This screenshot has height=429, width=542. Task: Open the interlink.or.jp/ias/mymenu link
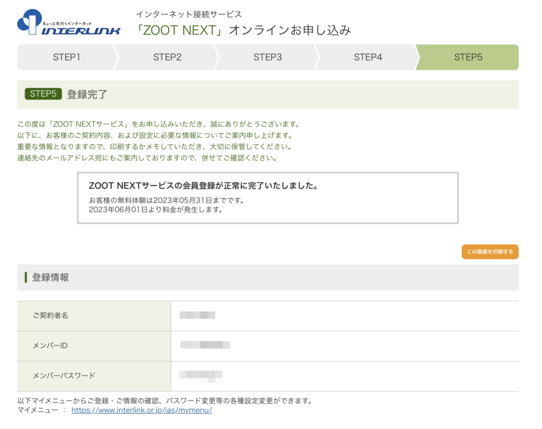142,410
